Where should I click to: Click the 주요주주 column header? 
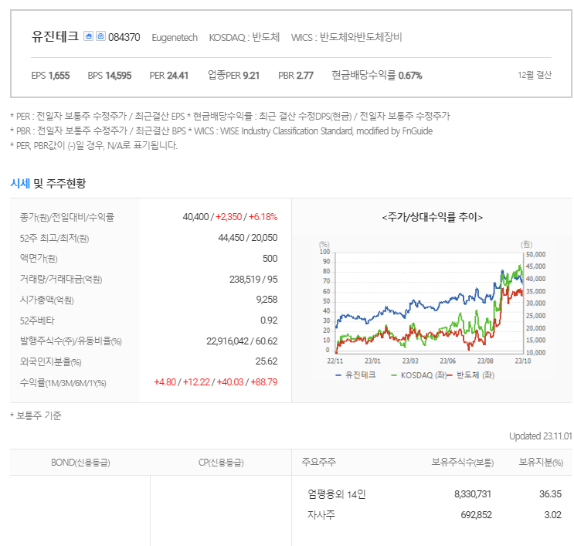point(318,462)
